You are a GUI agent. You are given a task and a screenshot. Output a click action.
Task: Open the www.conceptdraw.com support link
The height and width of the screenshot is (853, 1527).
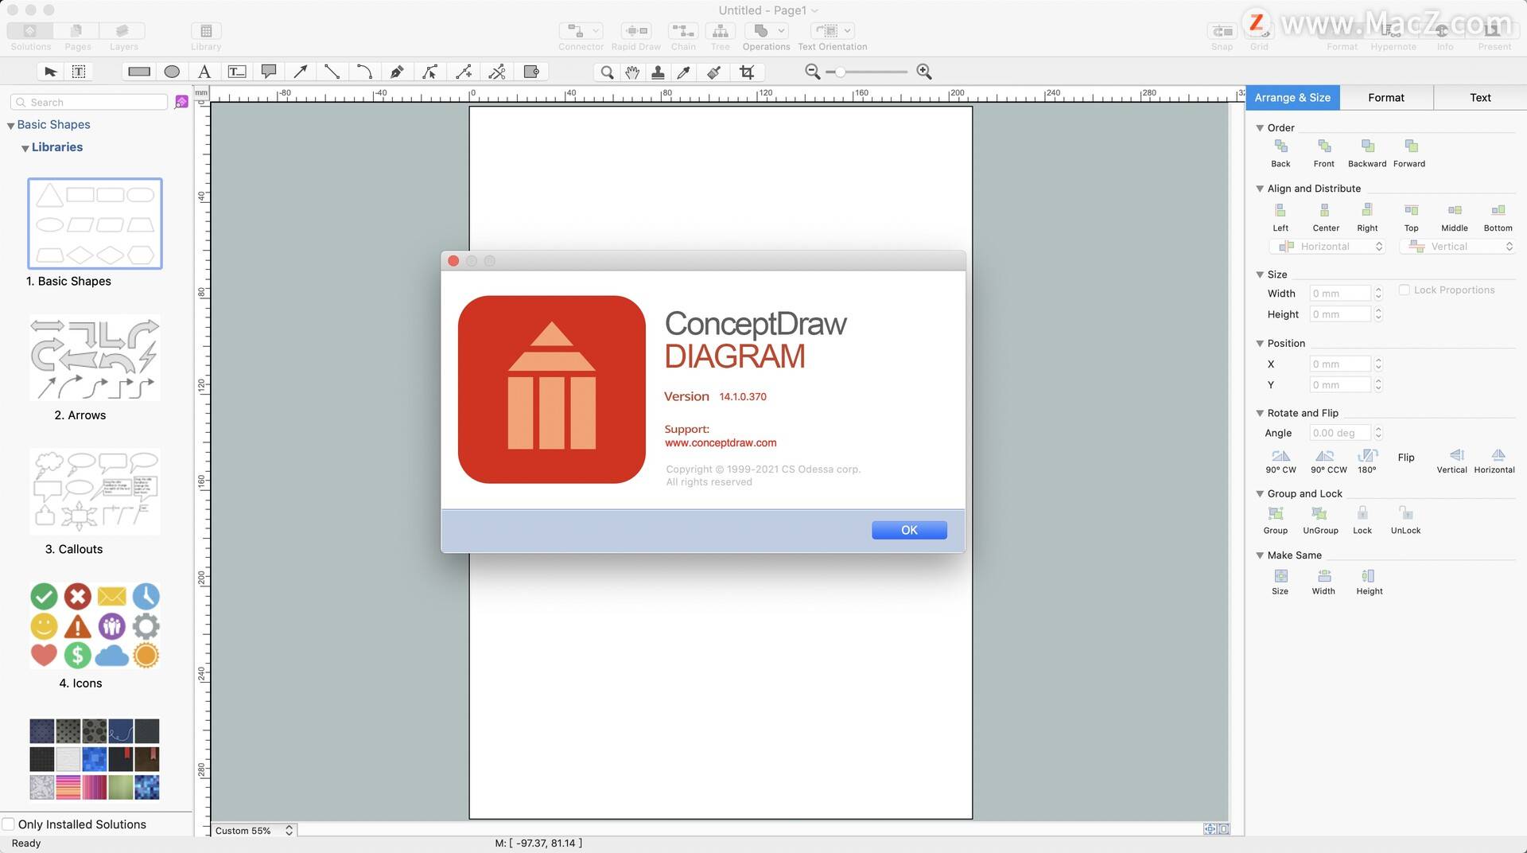click(721, 442)
